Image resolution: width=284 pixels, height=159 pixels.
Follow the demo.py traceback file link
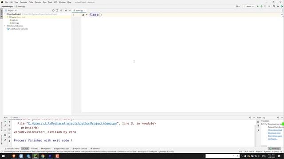pyautogui.click(x=72, y=124)
